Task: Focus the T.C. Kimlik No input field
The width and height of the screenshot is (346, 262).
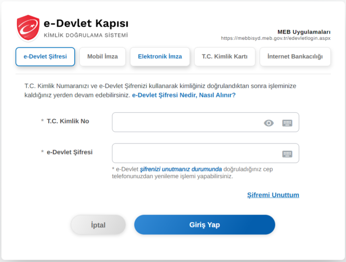Action: coord(186,123)
